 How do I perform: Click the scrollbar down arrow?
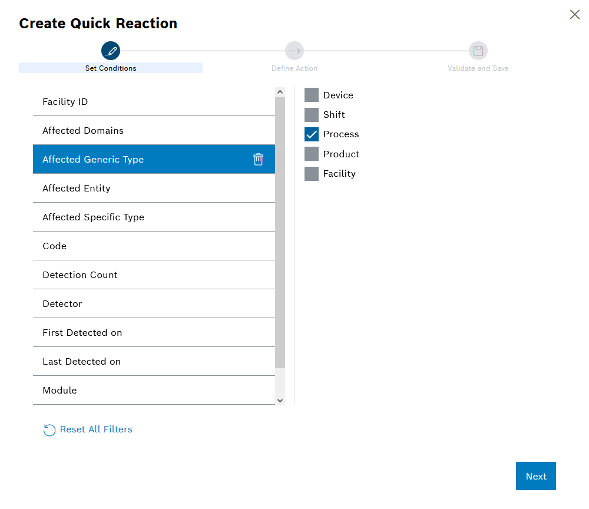[x=280, y=400]
